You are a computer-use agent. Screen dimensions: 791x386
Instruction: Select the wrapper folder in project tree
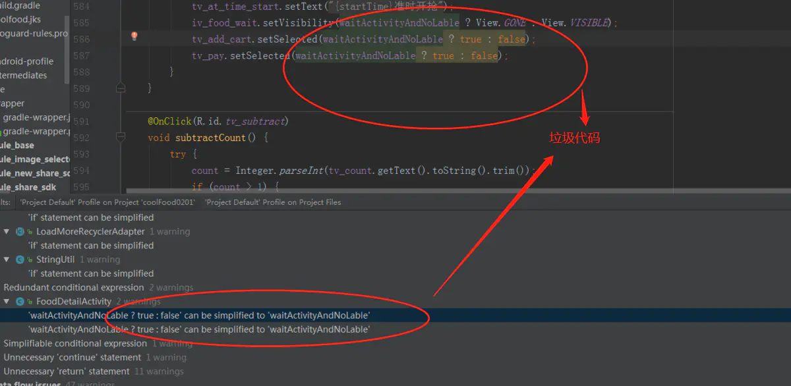click(x=13, y=103)
